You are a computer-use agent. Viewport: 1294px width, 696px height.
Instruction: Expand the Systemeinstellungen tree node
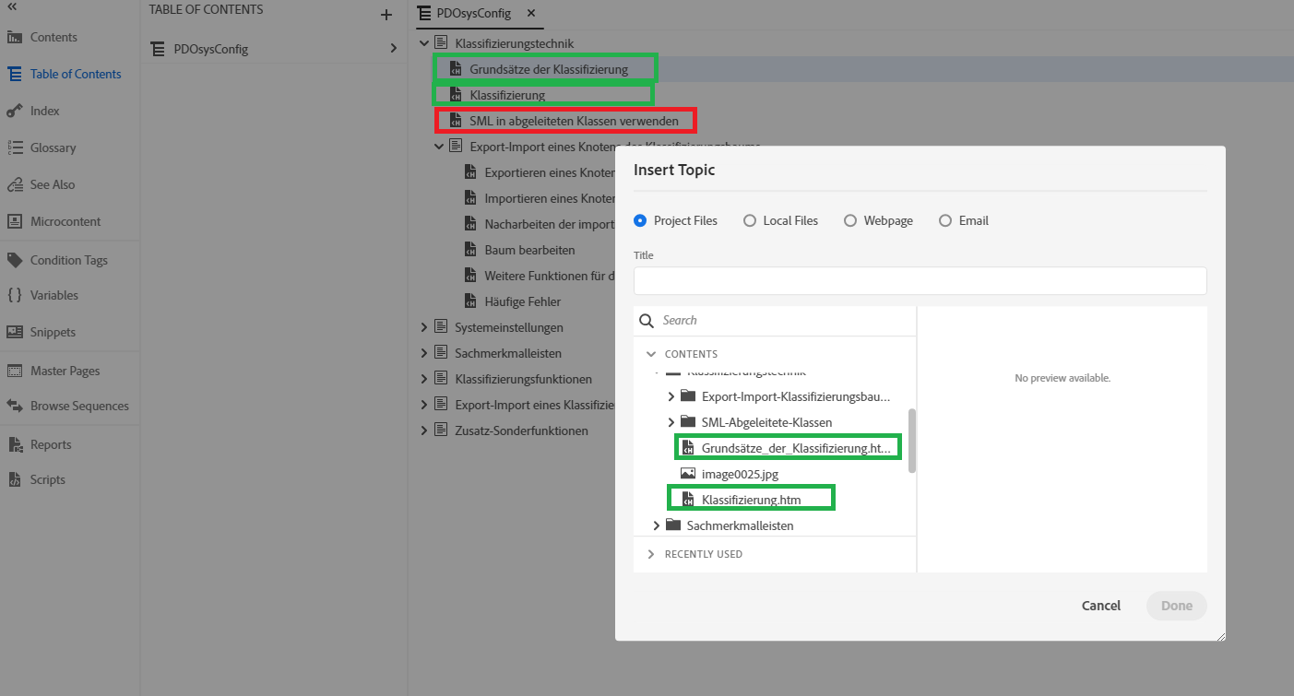coord(423,326)
